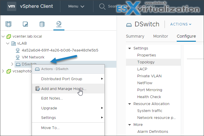Viewport: 204px width, 136px height.
Task: Click the Actions - DSwitch menu header
Action: (68, 69)
